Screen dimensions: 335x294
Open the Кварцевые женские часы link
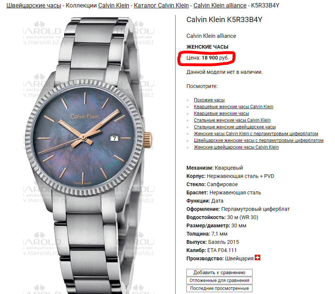221,113
